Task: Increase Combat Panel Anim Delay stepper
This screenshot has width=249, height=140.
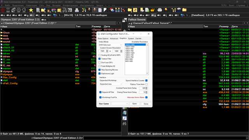Action: click(146, 87)
